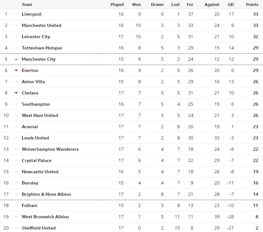The width and height of the screenshot is (263, 232).
Task: Click the Played column header
Action: (117, 4)
